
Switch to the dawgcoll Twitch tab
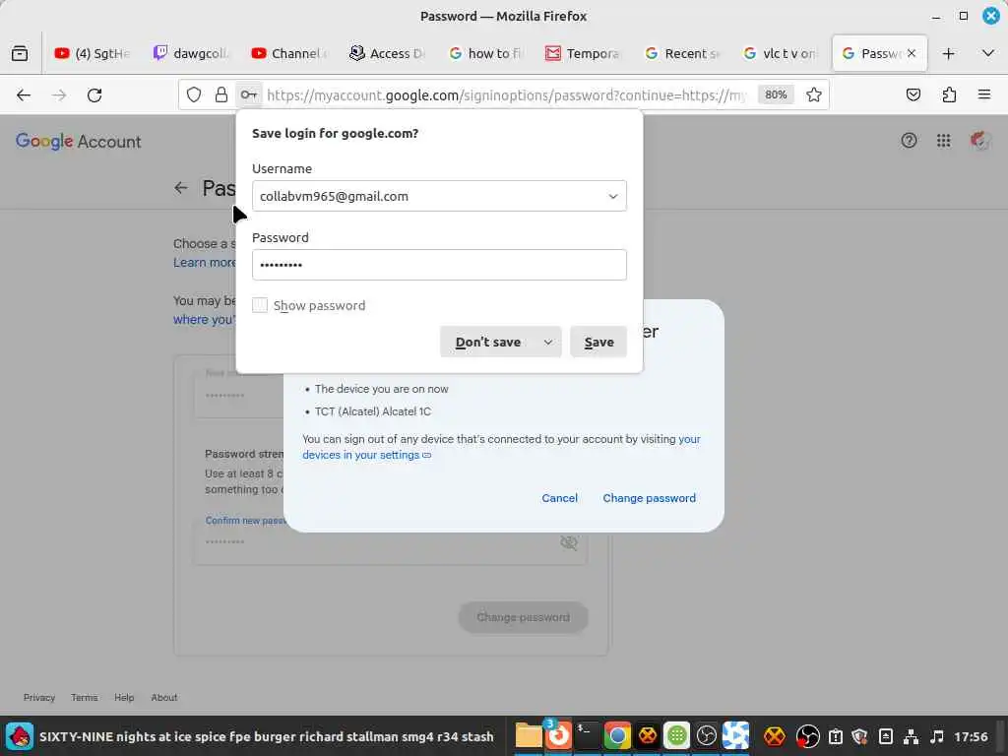pos(191,53)
